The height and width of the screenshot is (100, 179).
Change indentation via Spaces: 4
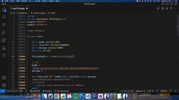click(x=140, y=91)
